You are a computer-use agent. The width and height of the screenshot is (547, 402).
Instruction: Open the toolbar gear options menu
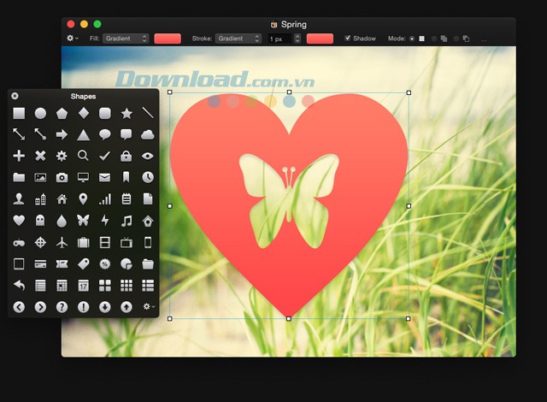(x=72, y=38)
